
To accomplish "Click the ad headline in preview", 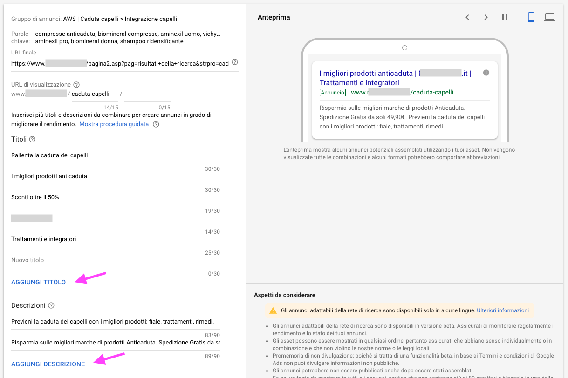I will click(396, 78).
